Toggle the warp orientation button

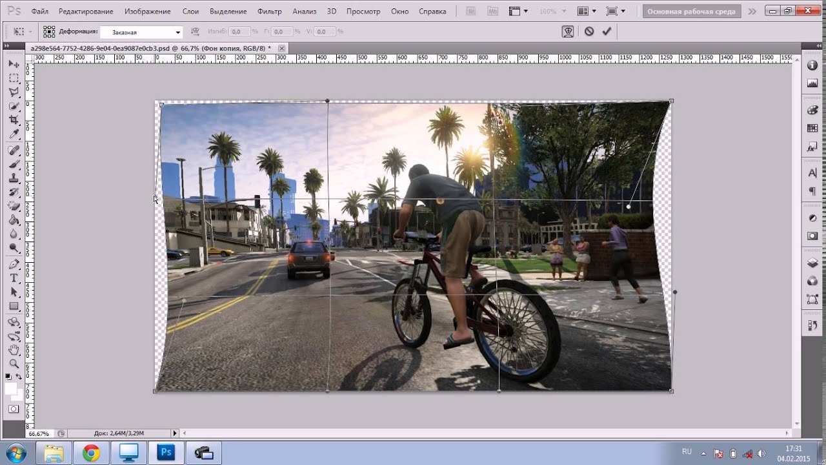[194, 32]
